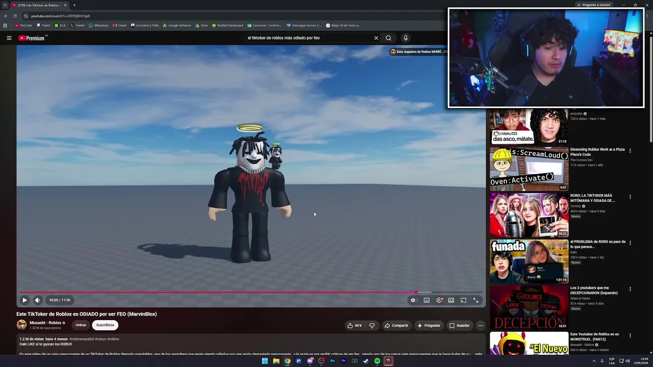Subscribe with the Suscribirse button
This screenshot has width=653, height=367.
pyautogui.click(x=105, y=325)
